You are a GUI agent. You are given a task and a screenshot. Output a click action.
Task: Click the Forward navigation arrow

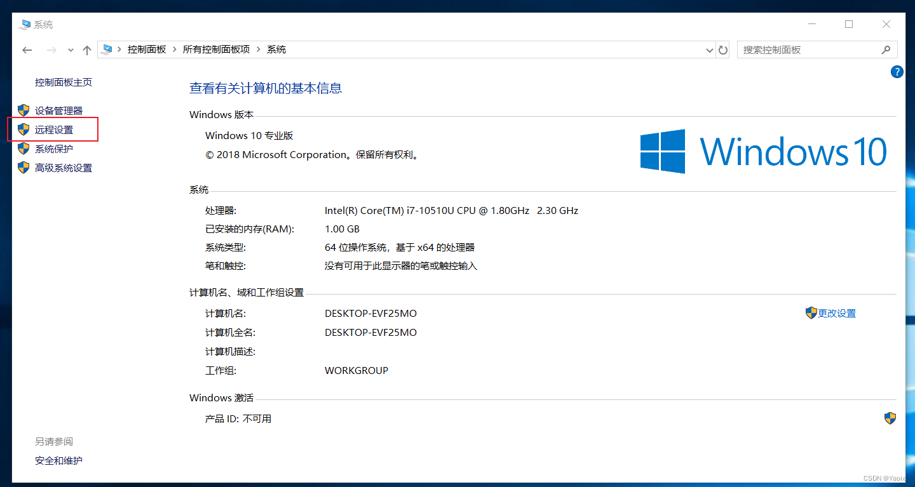click(51, 50)
